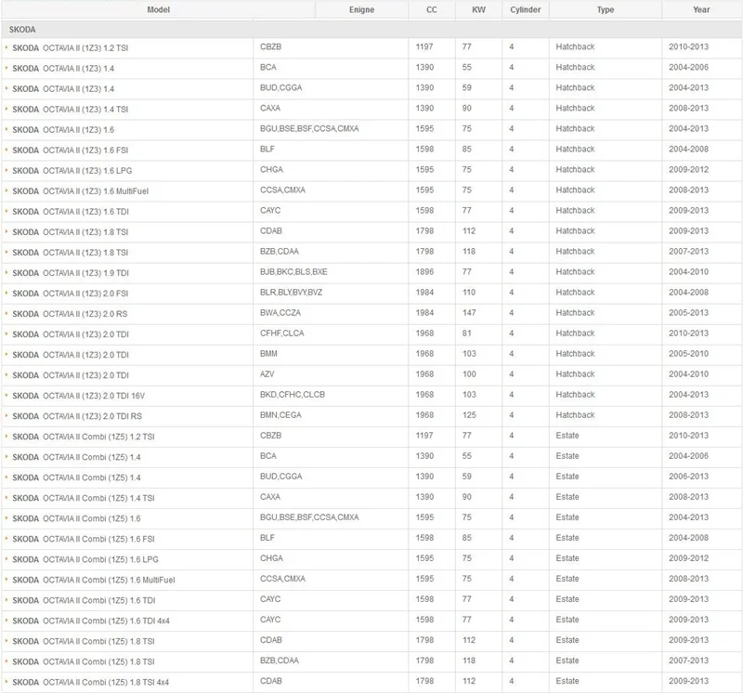Select the KW value 125
Screen dimensions: 743x693
click(x=469, y=414)
